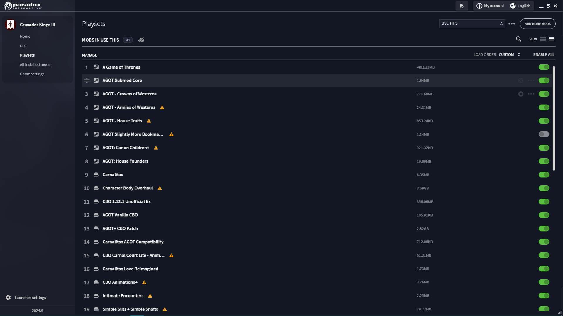The height and width of the screenshot is (316, 563).
Task: Click the 43 mods count badge
Action: (x=128, y=40)
